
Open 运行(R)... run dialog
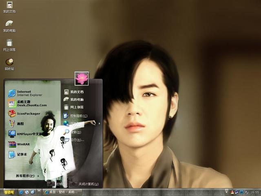coord(74,140)
